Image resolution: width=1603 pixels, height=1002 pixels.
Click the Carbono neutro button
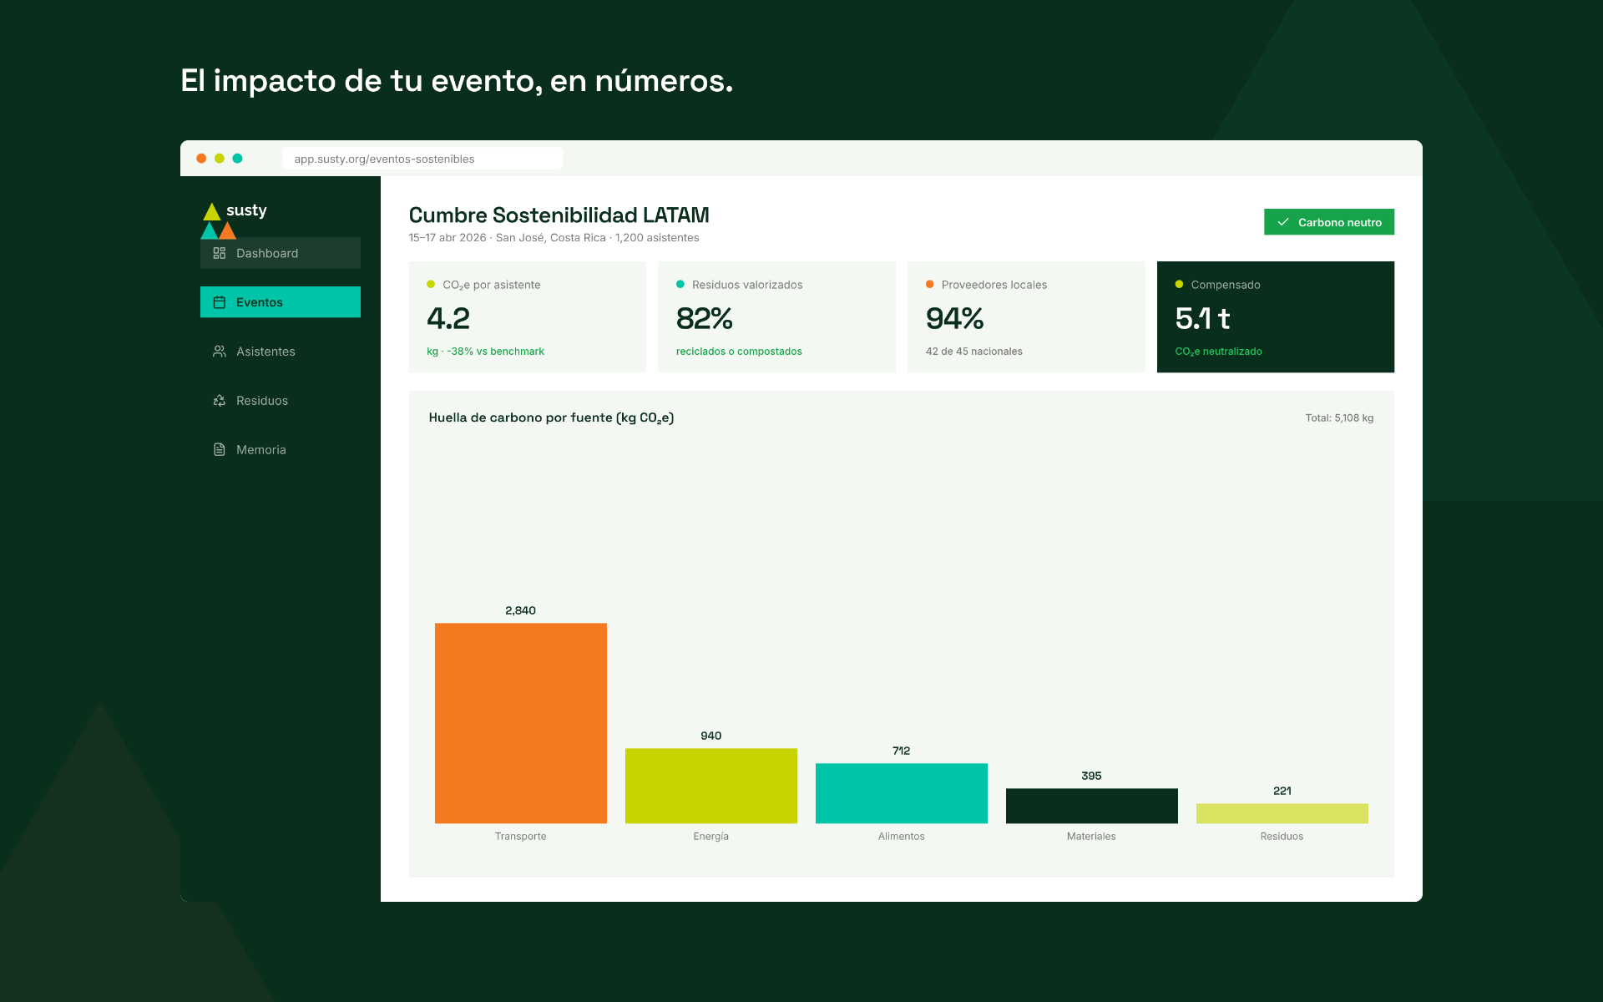[x=1329, y=222]
